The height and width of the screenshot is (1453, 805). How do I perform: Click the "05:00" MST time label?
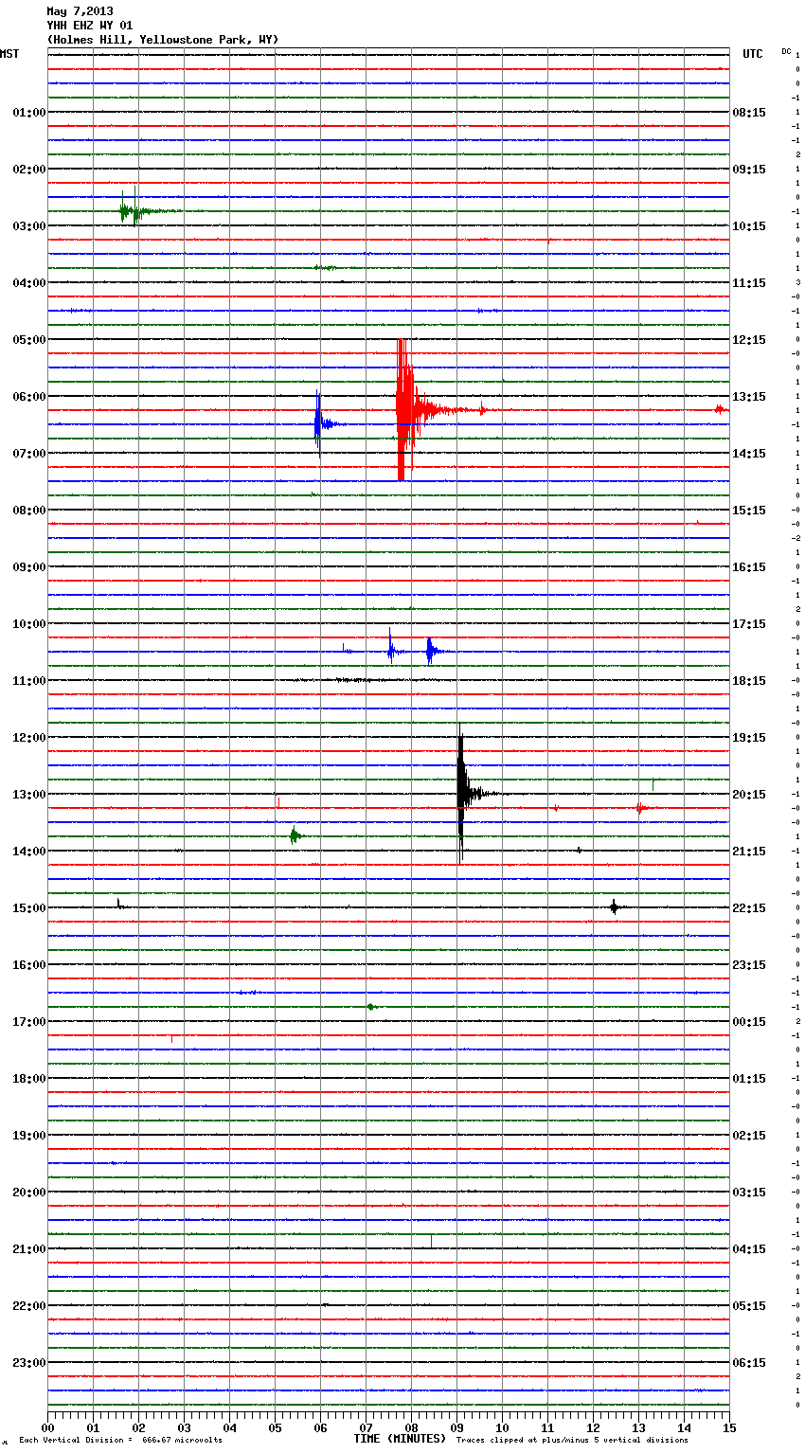coord(28,339)
